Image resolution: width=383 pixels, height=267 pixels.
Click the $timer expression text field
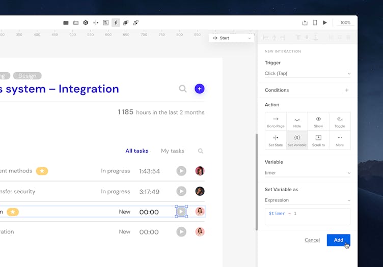[x=308, y=217]
